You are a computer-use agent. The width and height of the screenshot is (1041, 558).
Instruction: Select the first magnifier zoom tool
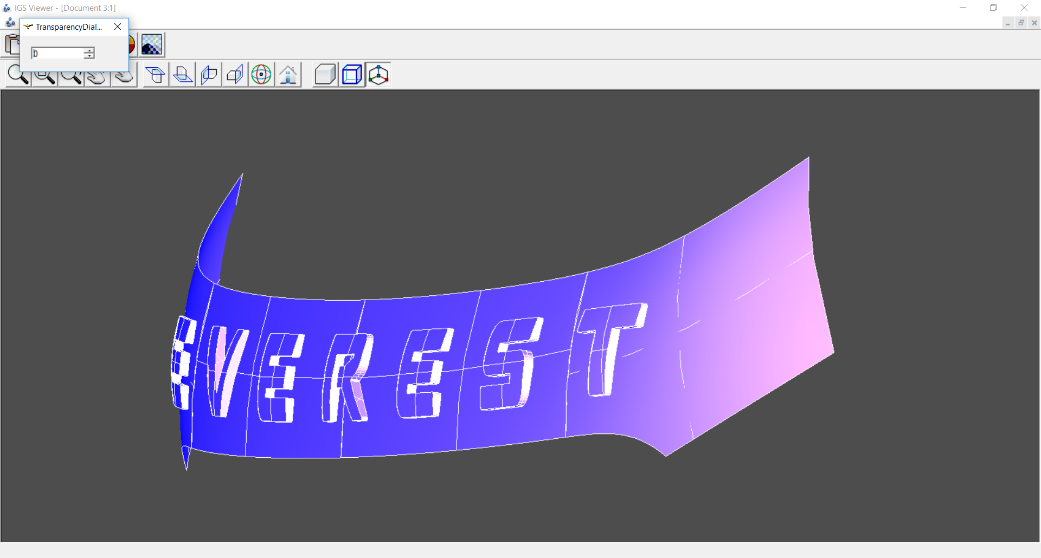18,75
